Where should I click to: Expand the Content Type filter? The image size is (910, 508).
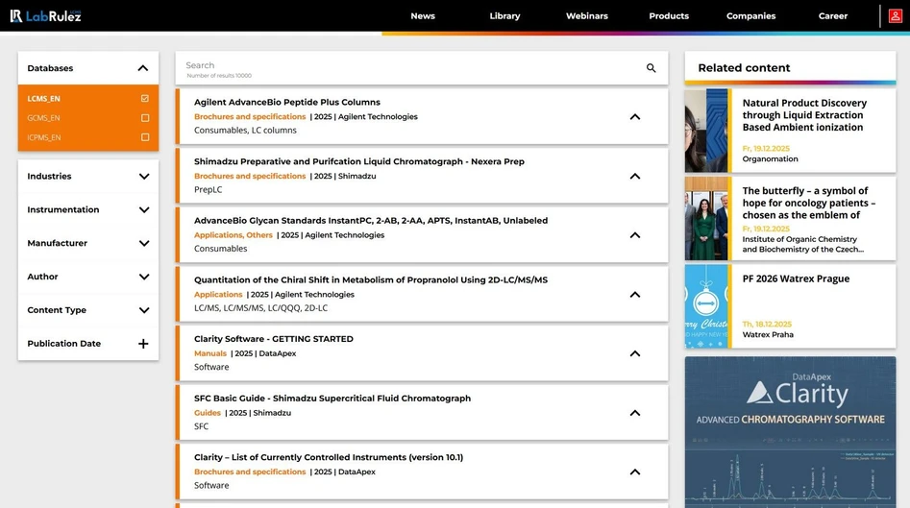[143, 310]
